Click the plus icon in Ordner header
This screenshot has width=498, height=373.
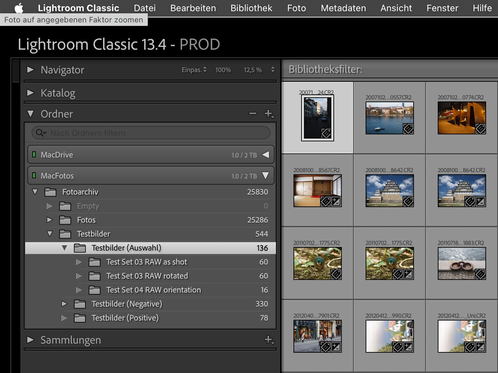[x=269, y=114]
